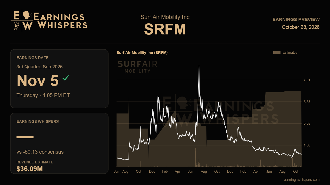Select the 5.53 price axis label
330x185 pixels.
307,102
